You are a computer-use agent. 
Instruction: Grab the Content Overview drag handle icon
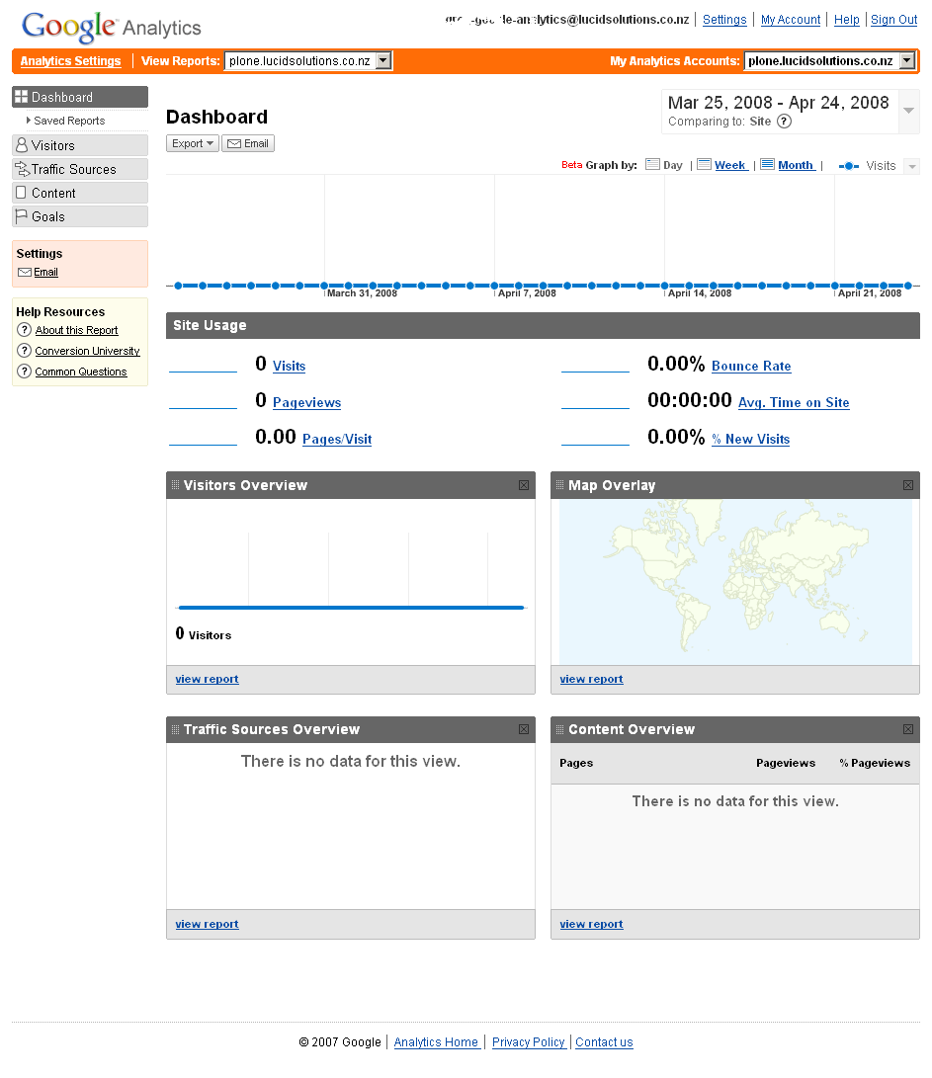coord(559,729)
